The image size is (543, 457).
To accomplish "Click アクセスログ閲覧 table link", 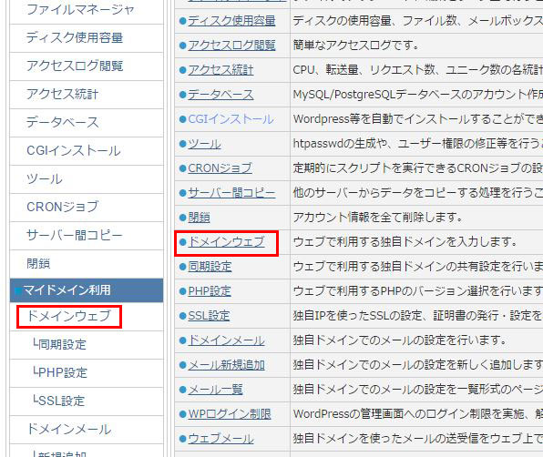I will 231,46.
